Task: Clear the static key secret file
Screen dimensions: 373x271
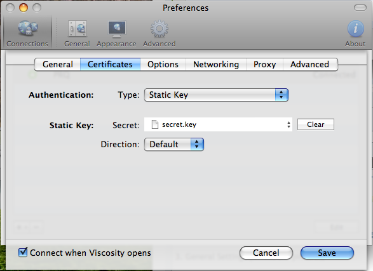Action: (x=316, y=124)
